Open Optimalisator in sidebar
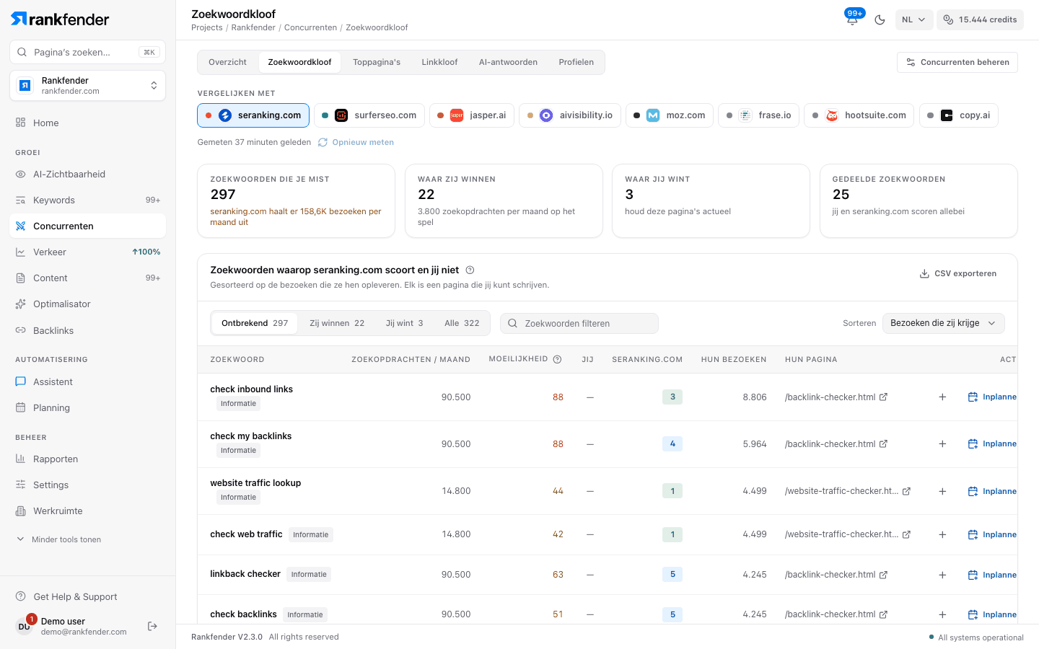 (x=87, y=304)
